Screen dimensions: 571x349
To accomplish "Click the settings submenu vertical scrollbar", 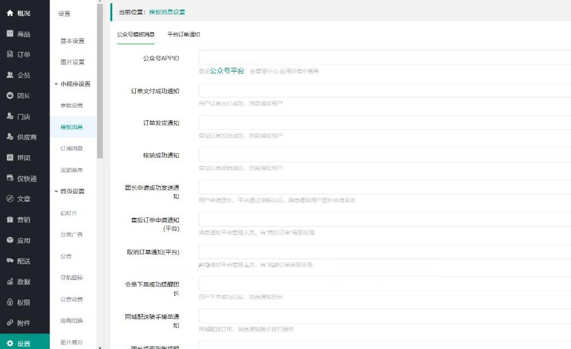I will [100, 82].
